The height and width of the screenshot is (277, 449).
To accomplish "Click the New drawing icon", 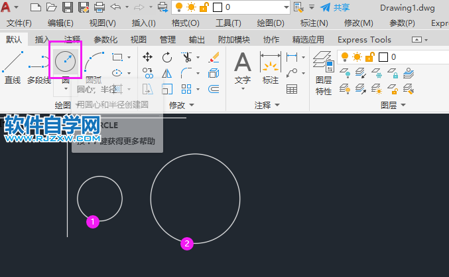I will click(x=36, y=7).
